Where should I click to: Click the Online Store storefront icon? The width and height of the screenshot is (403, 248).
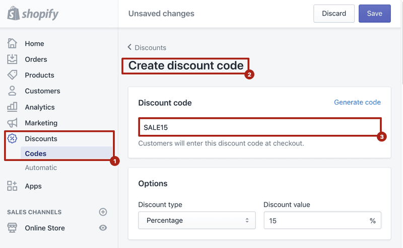(x=12, y=228)
